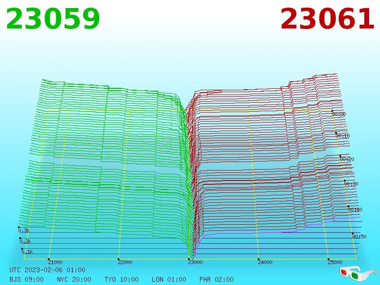Click the 23000 price axis label
Image resolution: width=380 pixels, height=285 pixels.
click(x=195, y=262)
